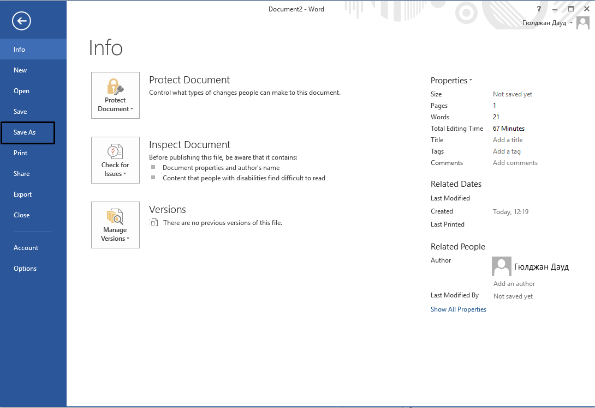Open the Check for Issues menu
This screenshot has width=595, height=408.
coord(115,160)
